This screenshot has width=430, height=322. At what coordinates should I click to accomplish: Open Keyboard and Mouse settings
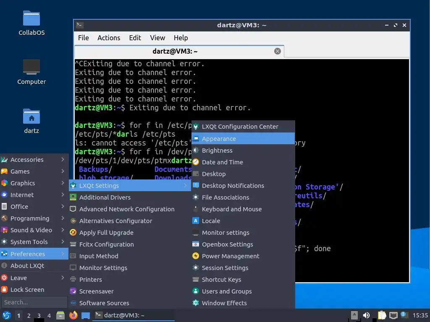click(243, 209)
